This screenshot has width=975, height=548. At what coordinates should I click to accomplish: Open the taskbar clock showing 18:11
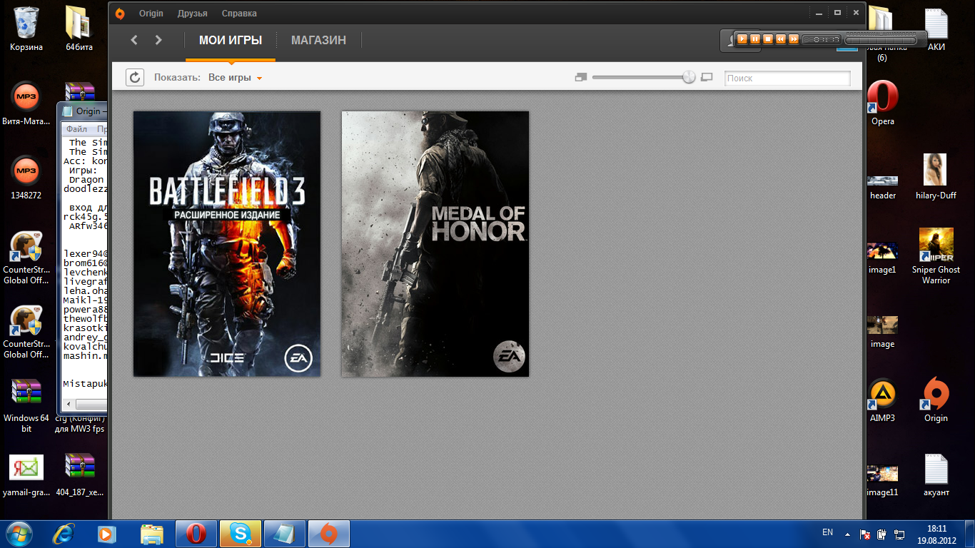click(936, 534)
